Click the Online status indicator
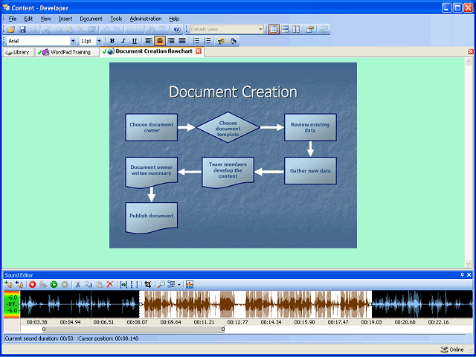The height and width of the screenshot is (357, 476). tap(452, 350)
